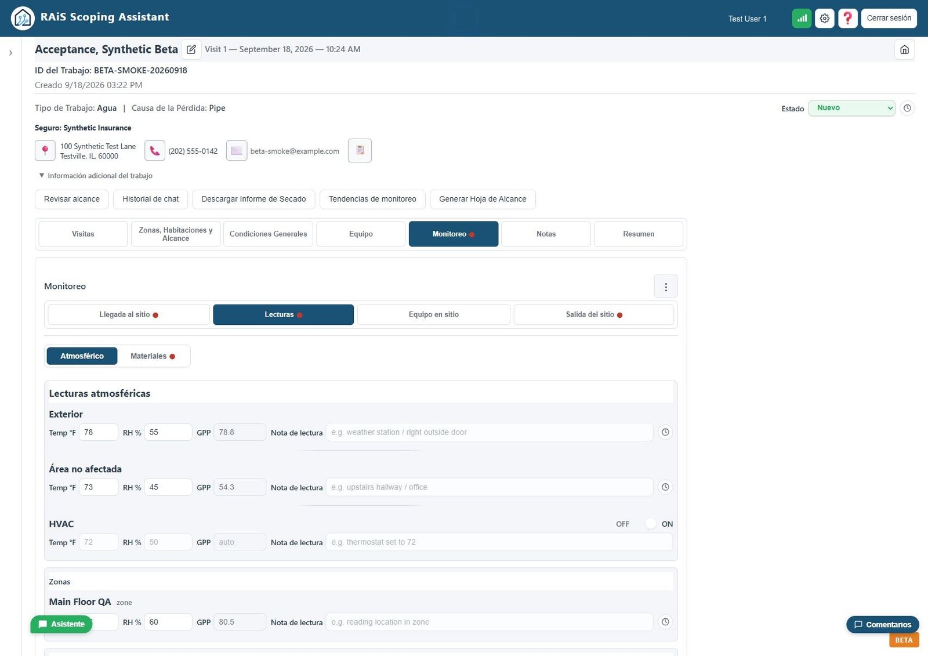Image resolution: width=928 pixels, height=656 pixels.
Task: Open address map pin icon
Action: click(x=45, y=151)
